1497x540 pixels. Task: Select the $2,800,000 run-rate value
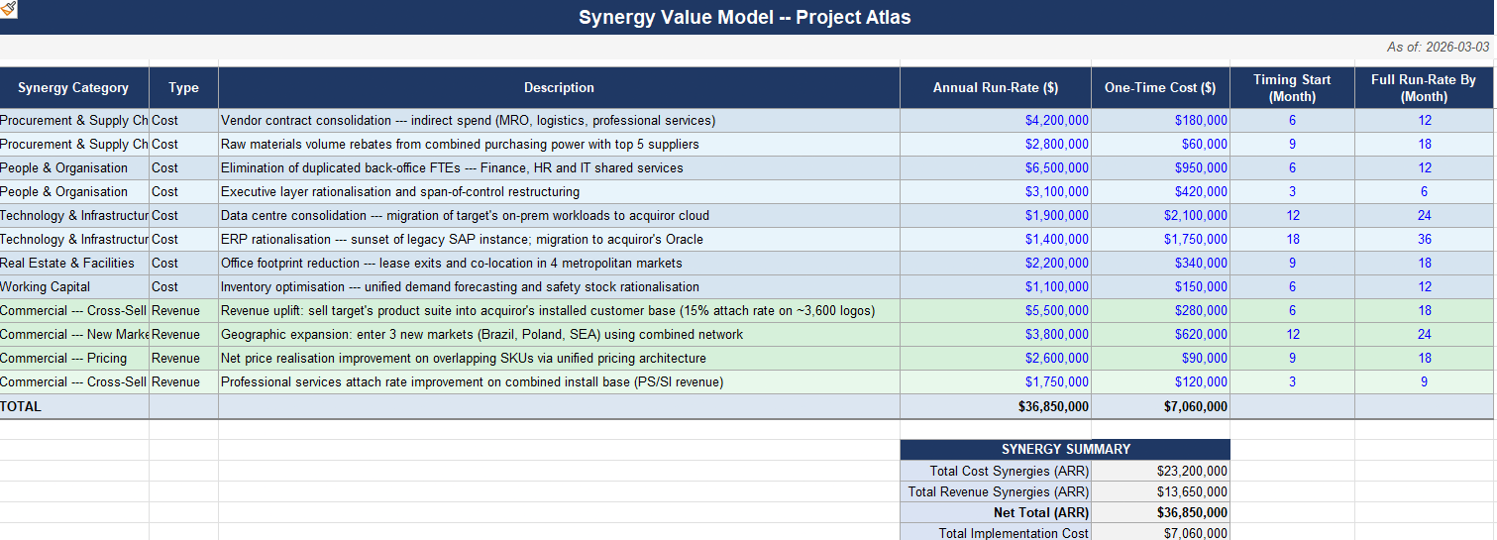(x=996, y=145)
